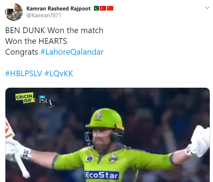Open Kamran Rasheed Rajpoot's profile avatar
The image size is (213, 182).
[x=14, y=12]
